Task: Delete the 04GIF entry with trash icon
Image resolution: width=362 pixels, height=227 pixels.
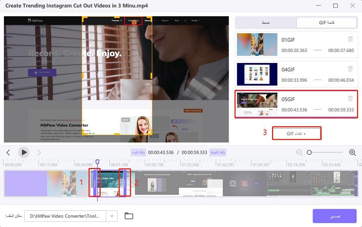Action: coord(350,69)
